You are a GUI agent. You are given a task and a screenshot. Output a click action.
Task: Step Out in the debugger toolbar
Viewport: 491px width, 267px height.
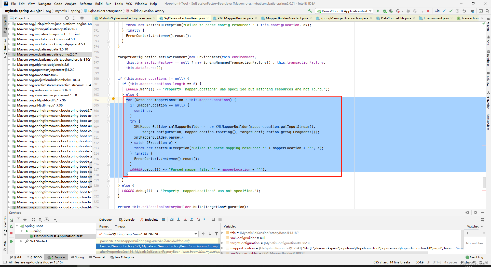click(192, 219)
